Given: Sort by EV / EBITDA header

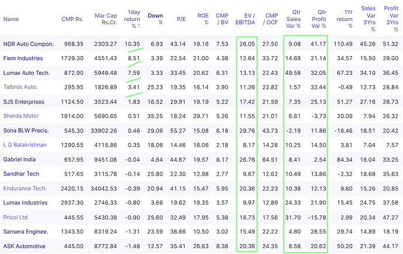Looking at the screenshot, I should click(245, 19).
